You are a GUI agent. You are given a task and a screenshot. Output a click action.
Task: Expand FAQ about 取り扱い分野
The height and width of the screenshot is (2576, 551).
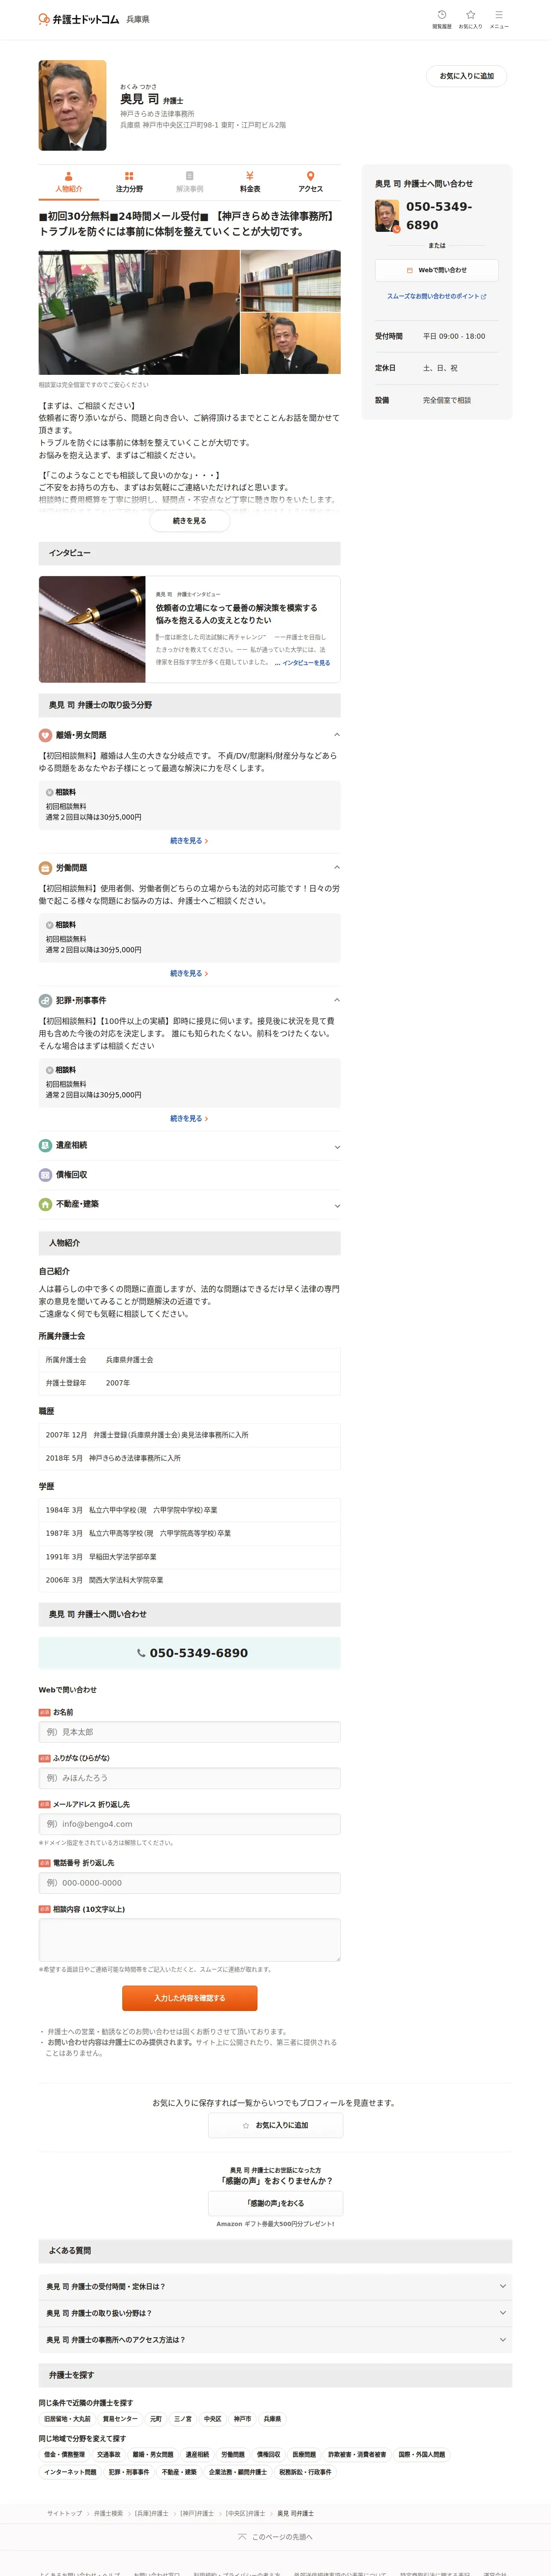[275, 2313]
